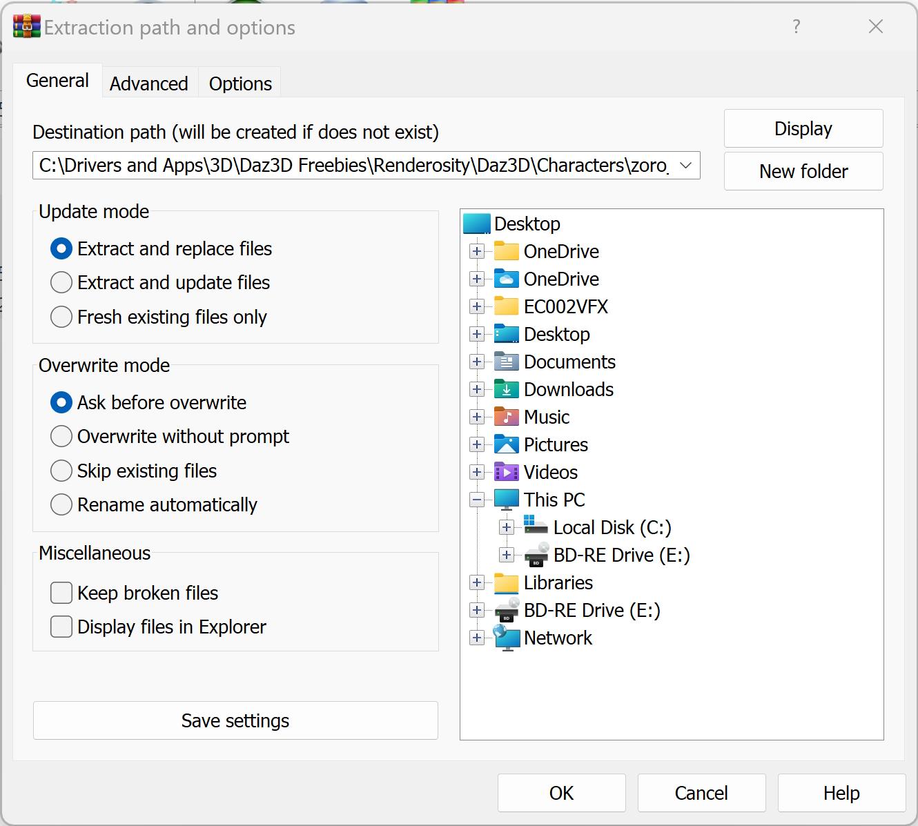Click the OneDrive cloud icon
The height and width of the screenshot is (826, 918).
tap(507, 279)
